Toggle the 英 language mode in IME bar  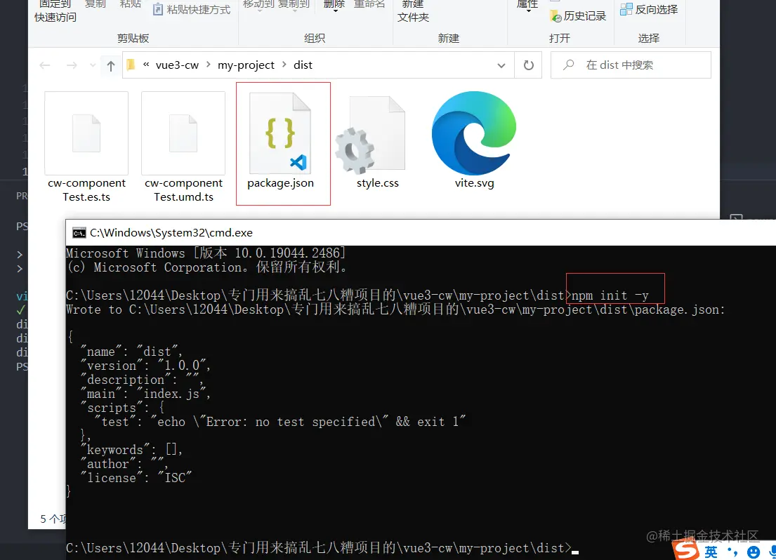pos(711,552)
